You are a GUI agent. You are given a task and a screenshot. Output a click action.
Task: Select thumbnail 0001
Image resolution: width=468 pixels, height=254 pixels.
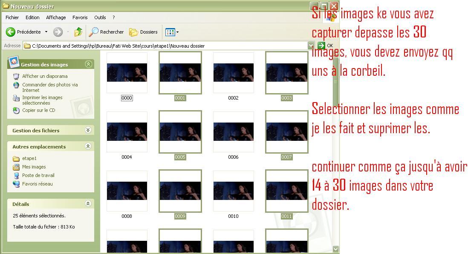pyautogui.click(x=180, y=73)
